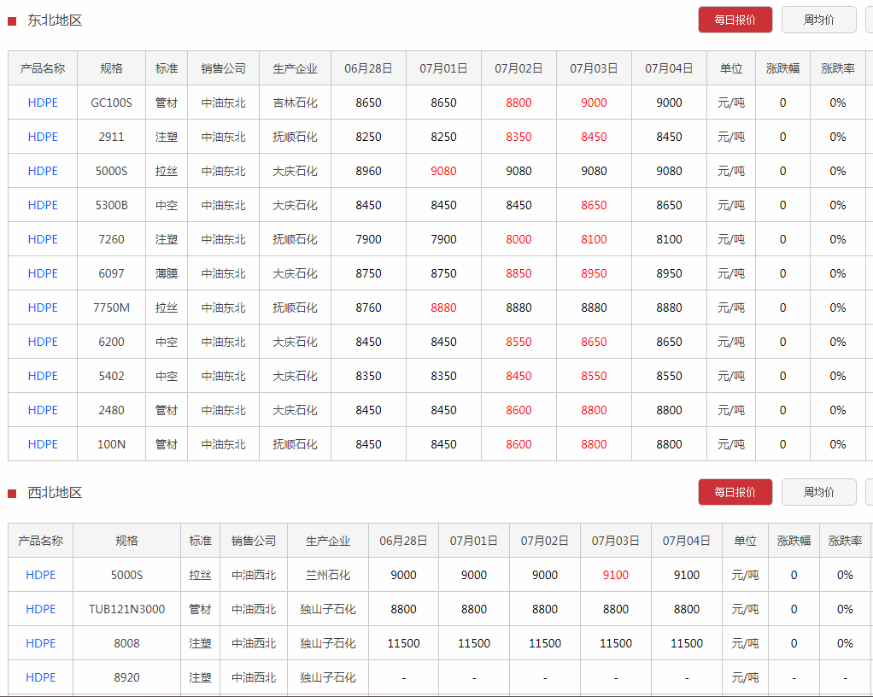The height and width of the screenshot is (697, 873).
Task: Select red 9100 price in 兰州石化 row
Action: [616, 575]
